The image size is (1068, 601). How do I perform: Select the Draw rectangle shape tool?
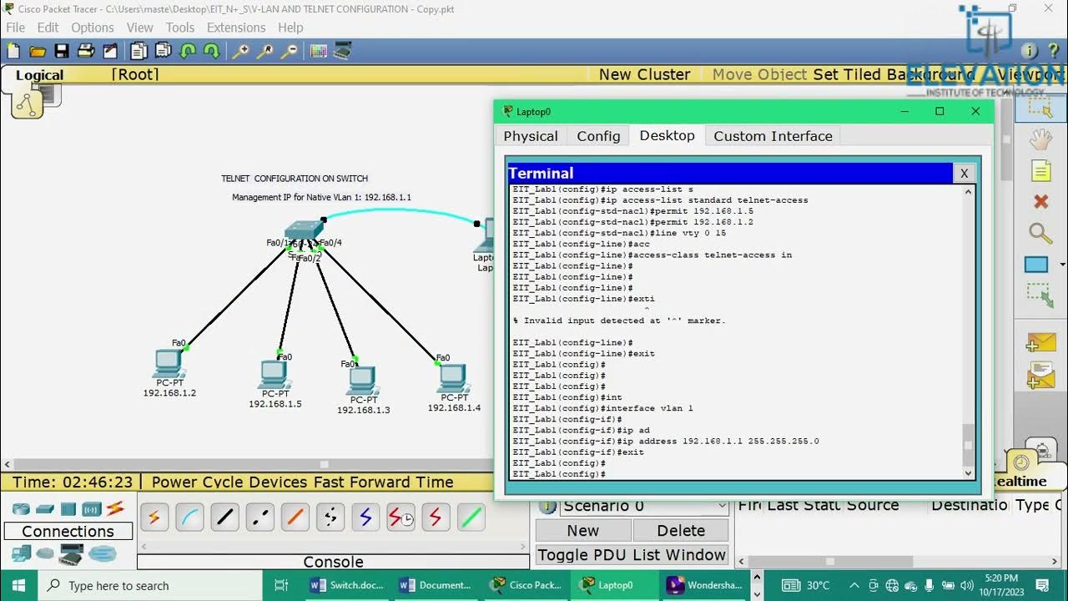(1036, 265)
